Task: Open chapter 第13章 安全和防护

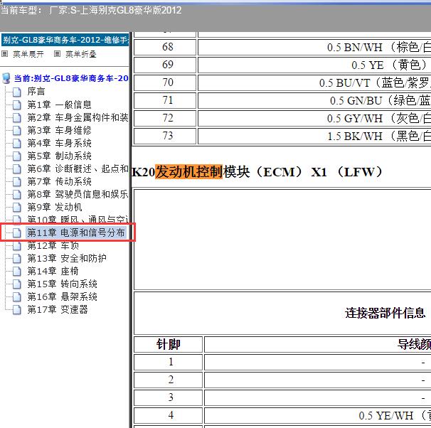Action: pos(67,259)
